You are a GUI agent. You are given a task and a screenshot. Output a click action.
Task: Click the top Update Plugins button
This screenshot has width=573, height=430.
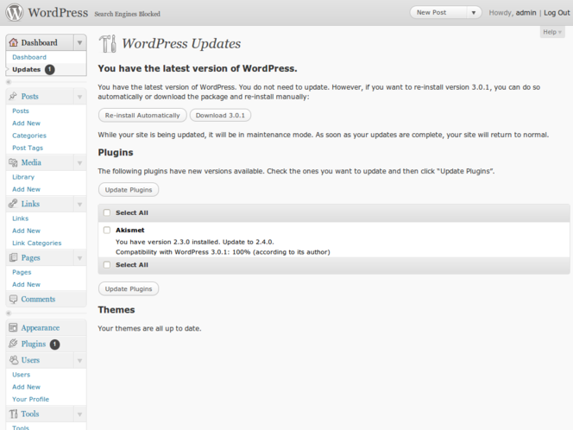click(129, 189)
